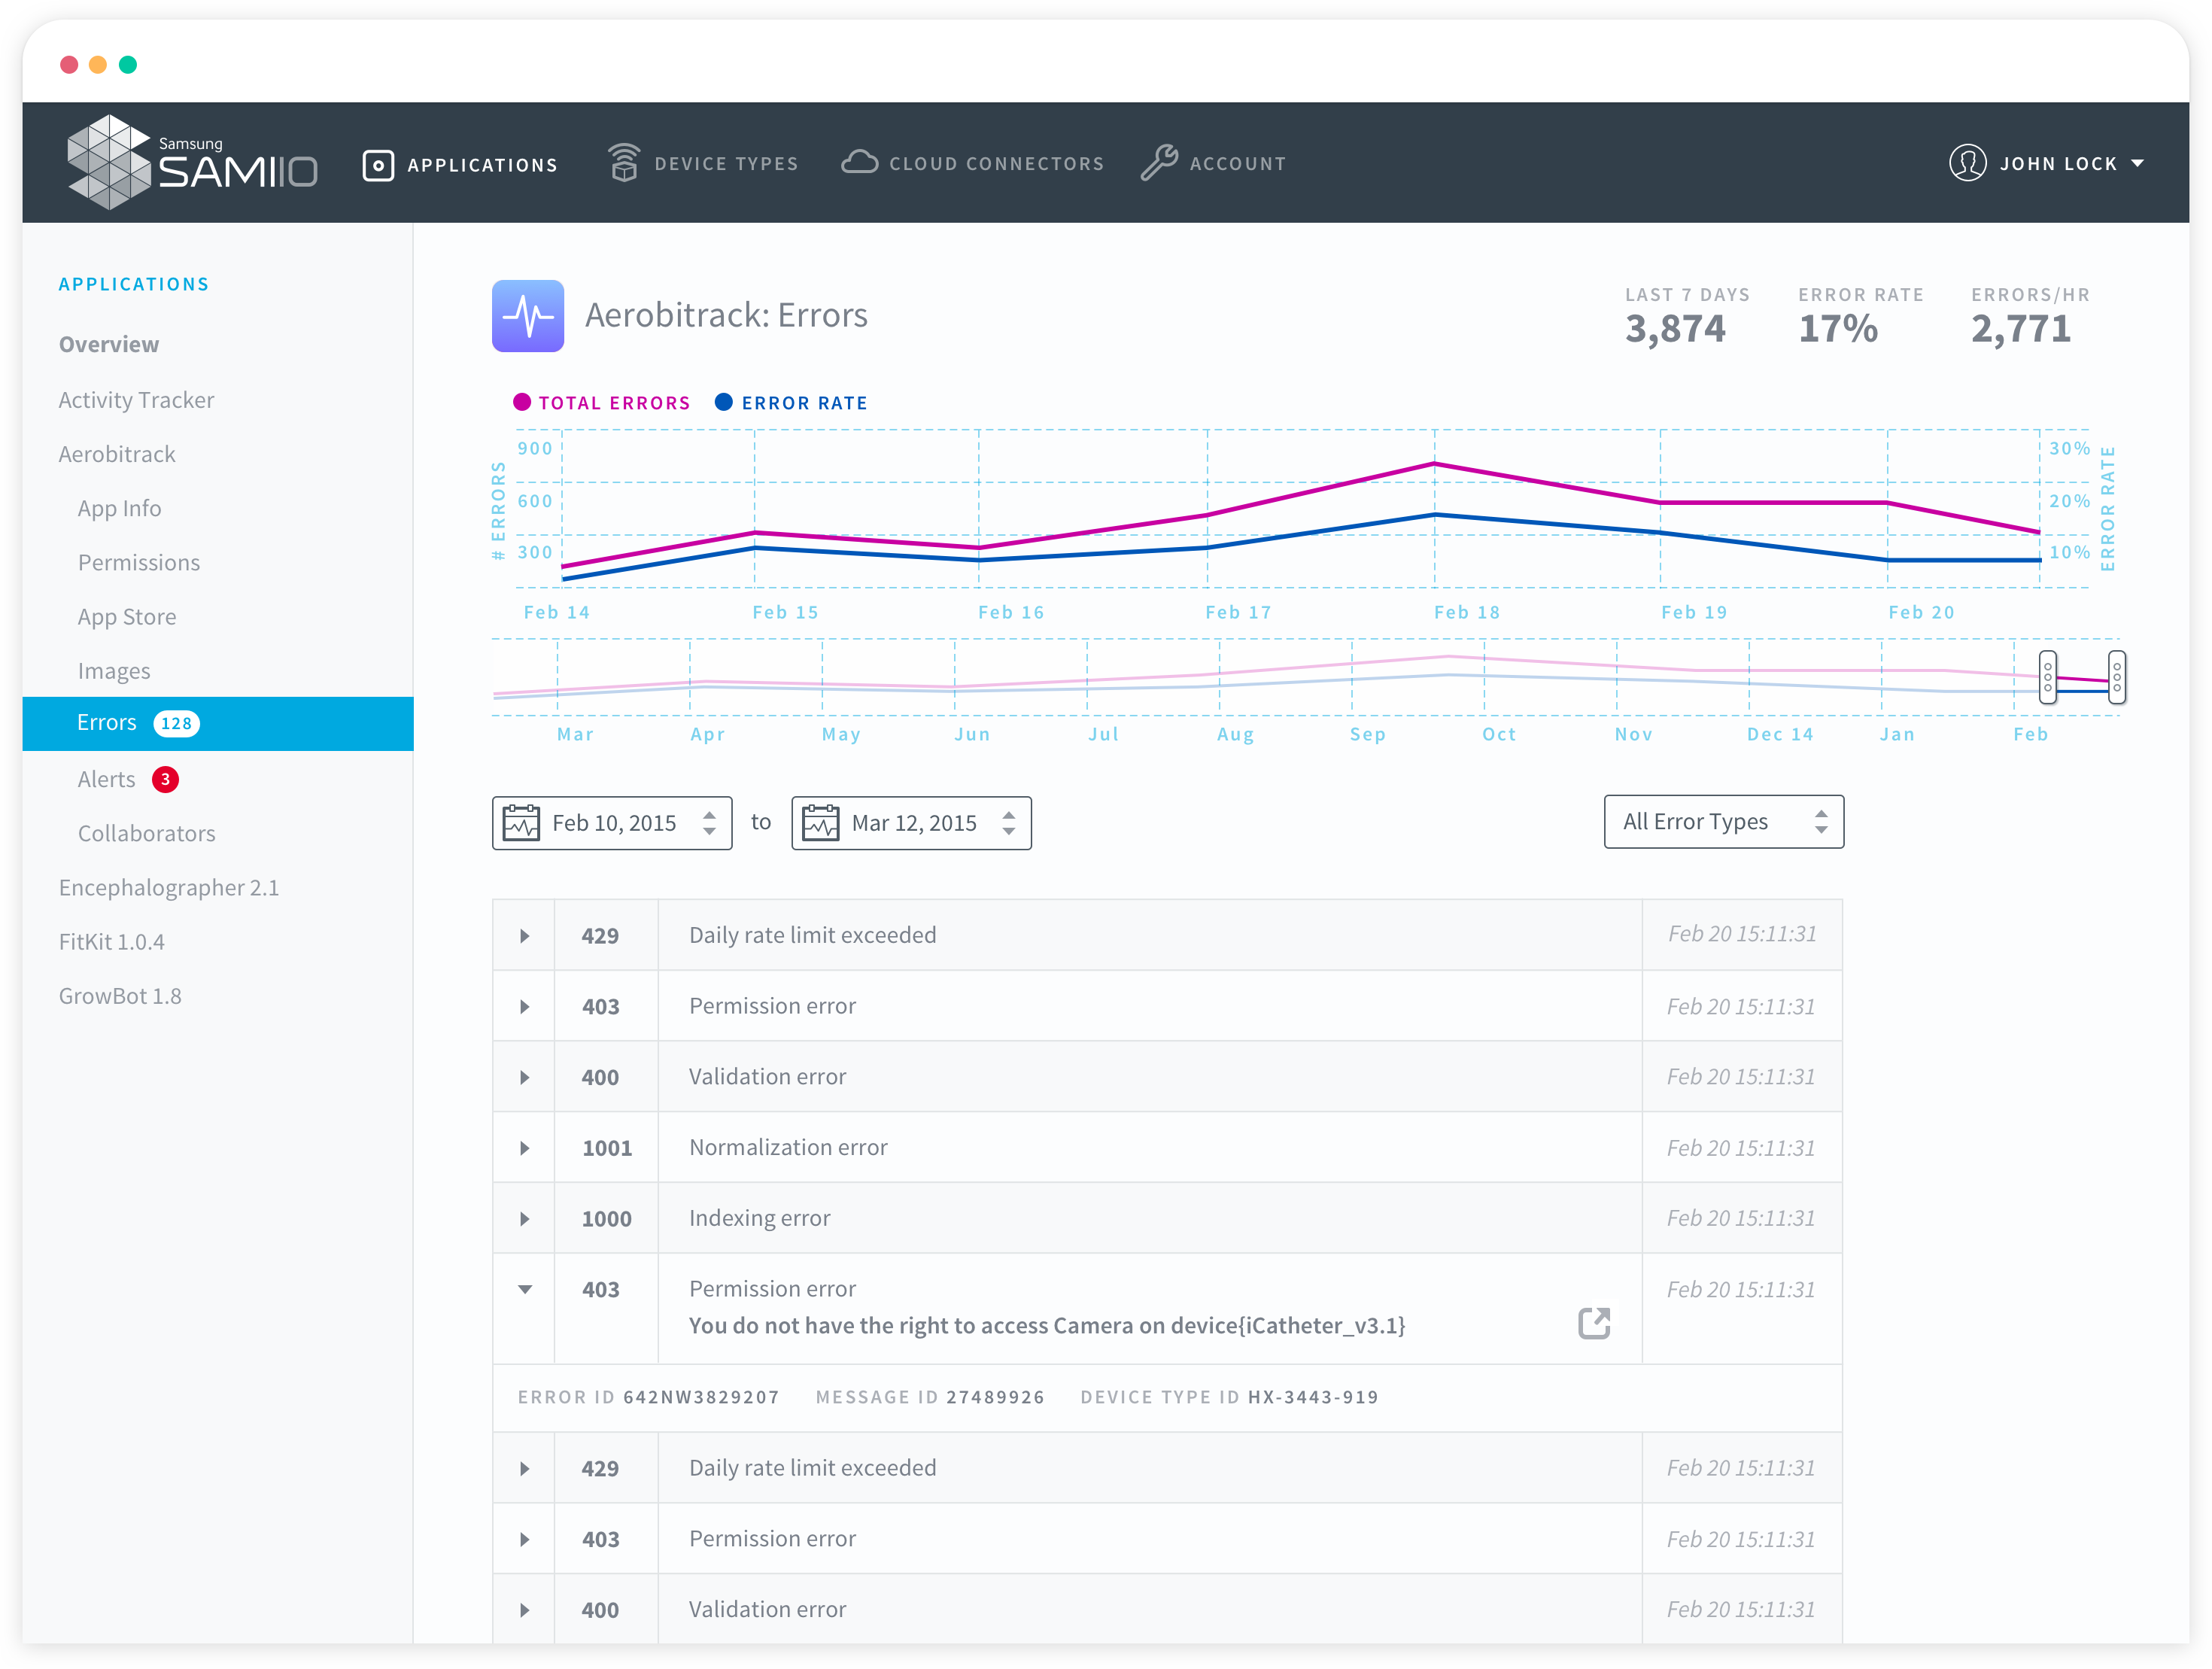Expand the 1001 Normalization error row

524,1148
